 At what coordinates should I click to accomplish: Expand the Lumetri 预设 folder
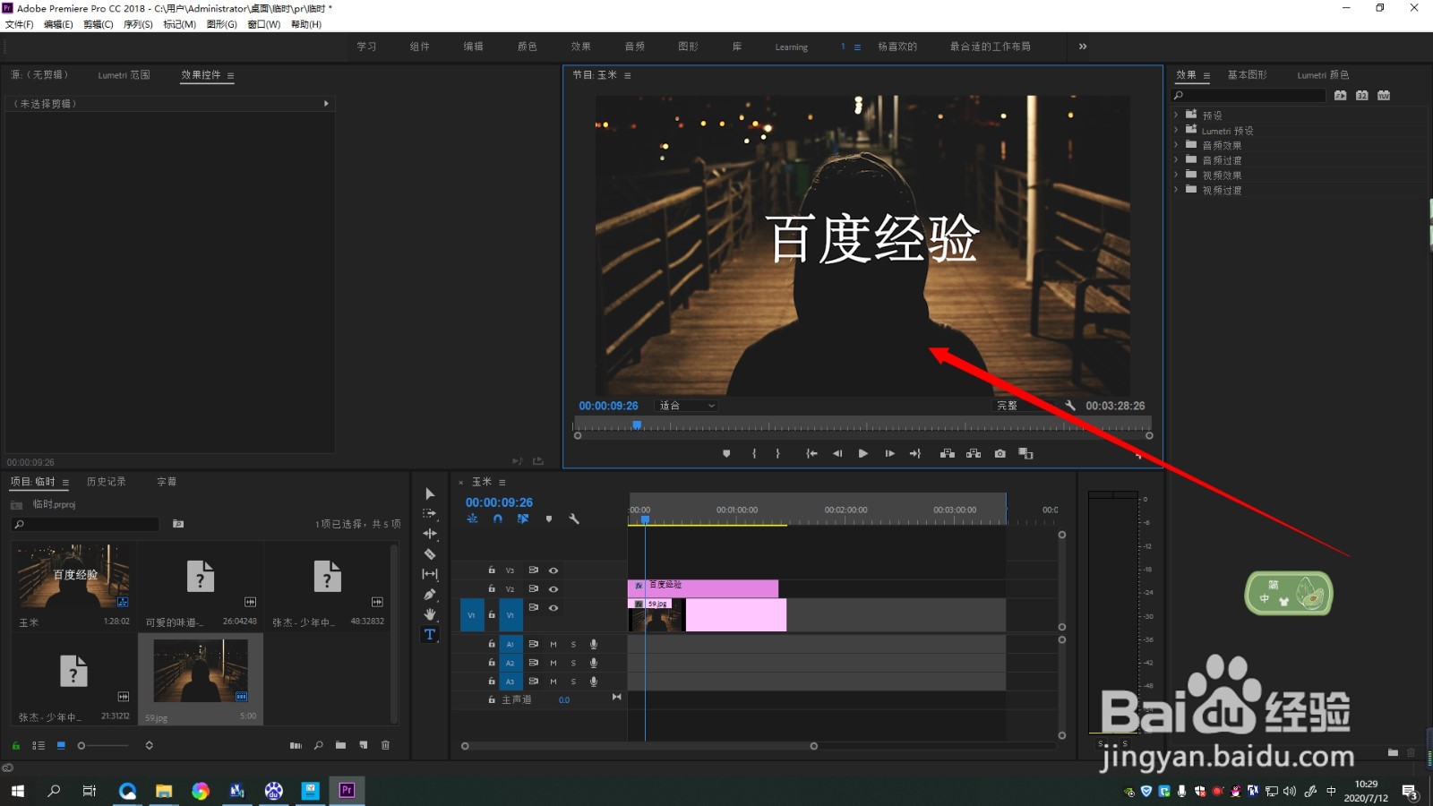(1176, 130)
